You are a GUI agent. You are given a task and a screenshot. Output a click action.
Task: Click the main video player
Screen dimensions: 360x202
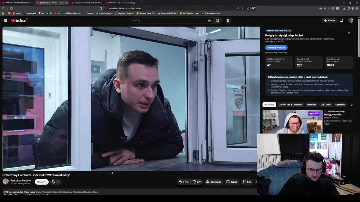pos(131,99)
